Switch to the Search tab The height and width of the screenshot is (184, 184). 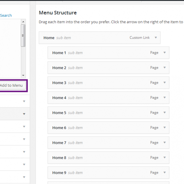coord(6,15)
